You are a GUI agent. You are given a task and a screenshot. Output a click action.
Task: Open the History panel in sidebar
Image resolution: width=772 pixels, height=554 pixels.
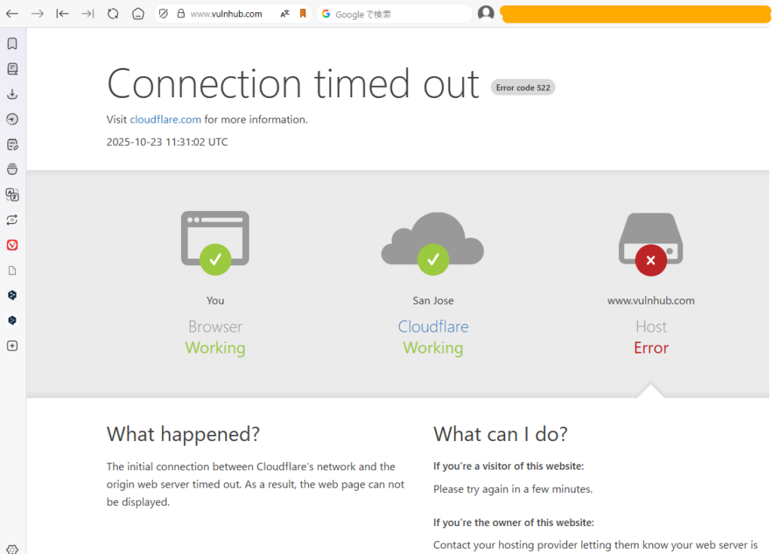click(12, 119)
